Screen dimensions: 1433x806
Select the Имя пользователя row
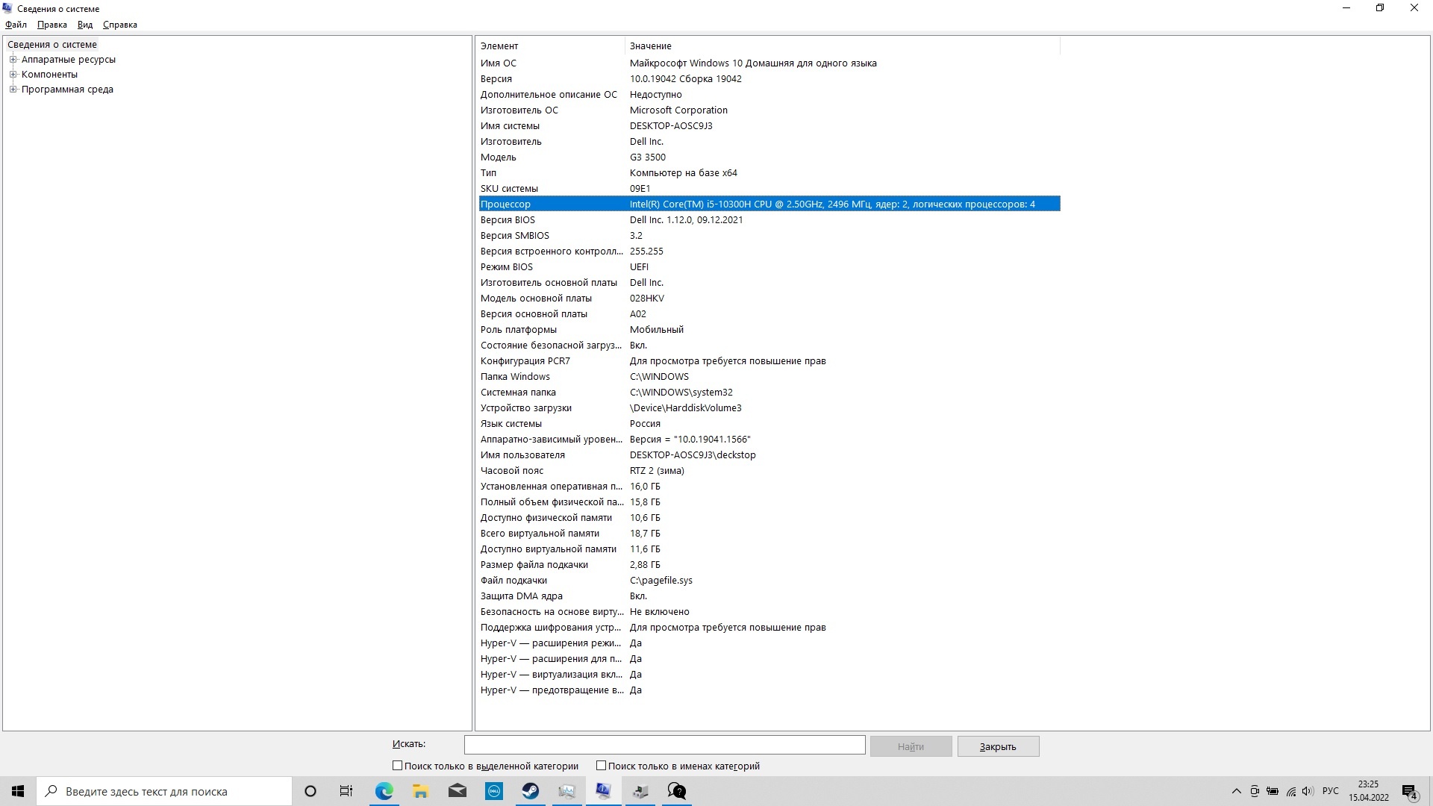click(769, 455)
